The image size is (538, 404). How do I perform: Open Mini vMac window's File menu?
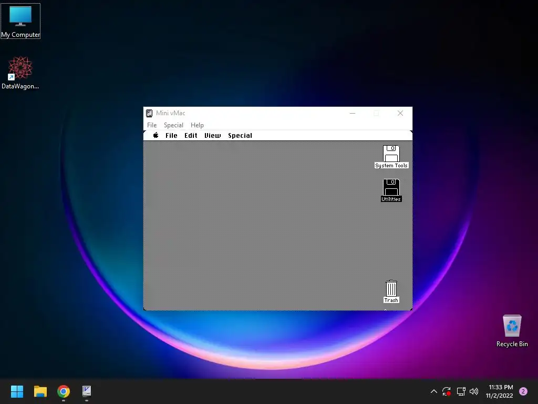coord(152,125)
